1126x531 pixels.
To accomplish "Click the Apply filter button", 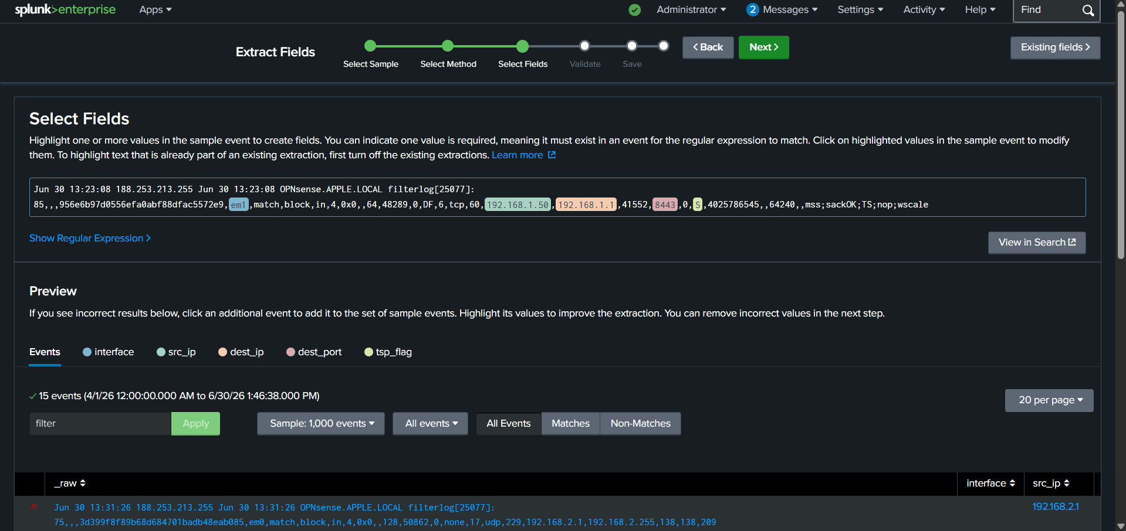I will pyautogui.click(x=195, y=424).
